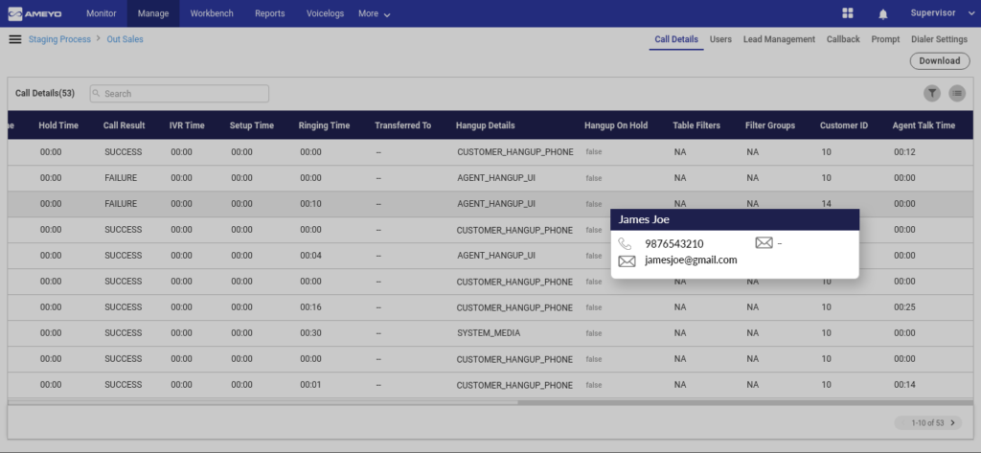Open notifications bell
The height and width of the screenshot is (453, 981).
(882, 13)
